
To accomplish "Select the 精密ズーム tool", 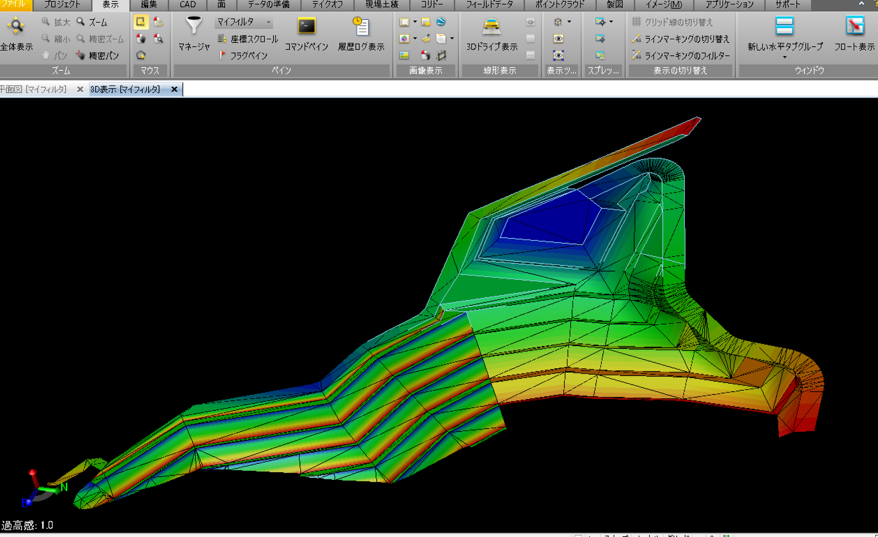I will click(x=100, y=39).
